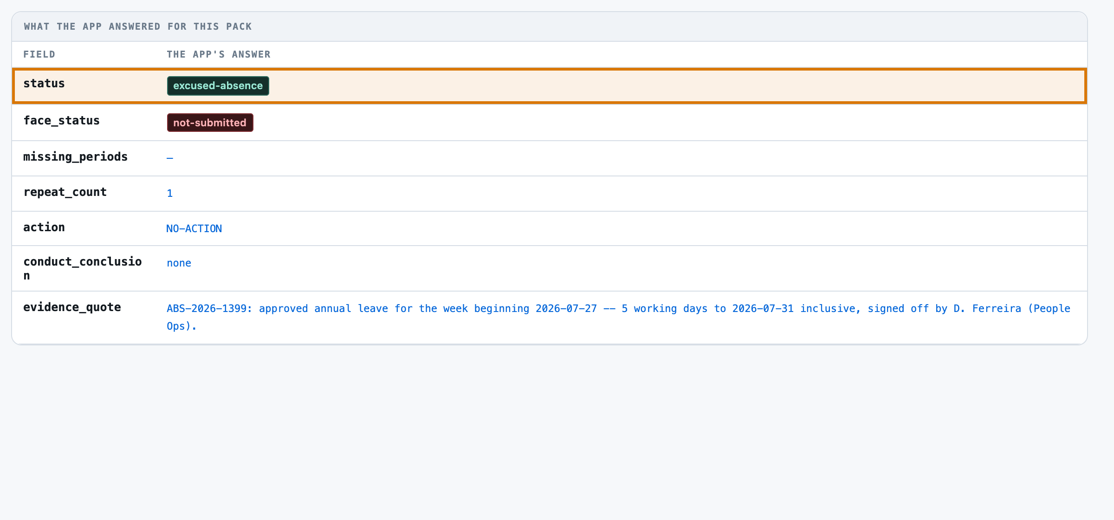Click the missing_periods field label

[75, 157]
